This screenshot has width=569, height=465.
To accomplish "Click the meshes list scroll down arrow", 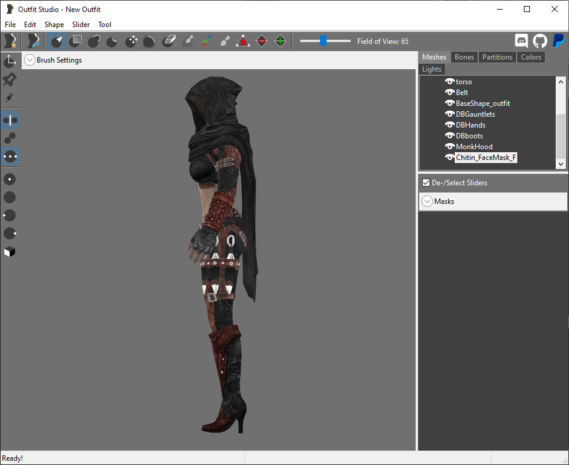I will pyautogui.click(x=561, y=164).
